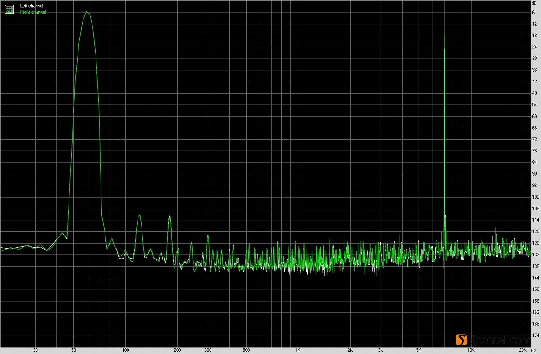
Task: Click the 30 Hz frequency tick label
Action: coord(35,349)
